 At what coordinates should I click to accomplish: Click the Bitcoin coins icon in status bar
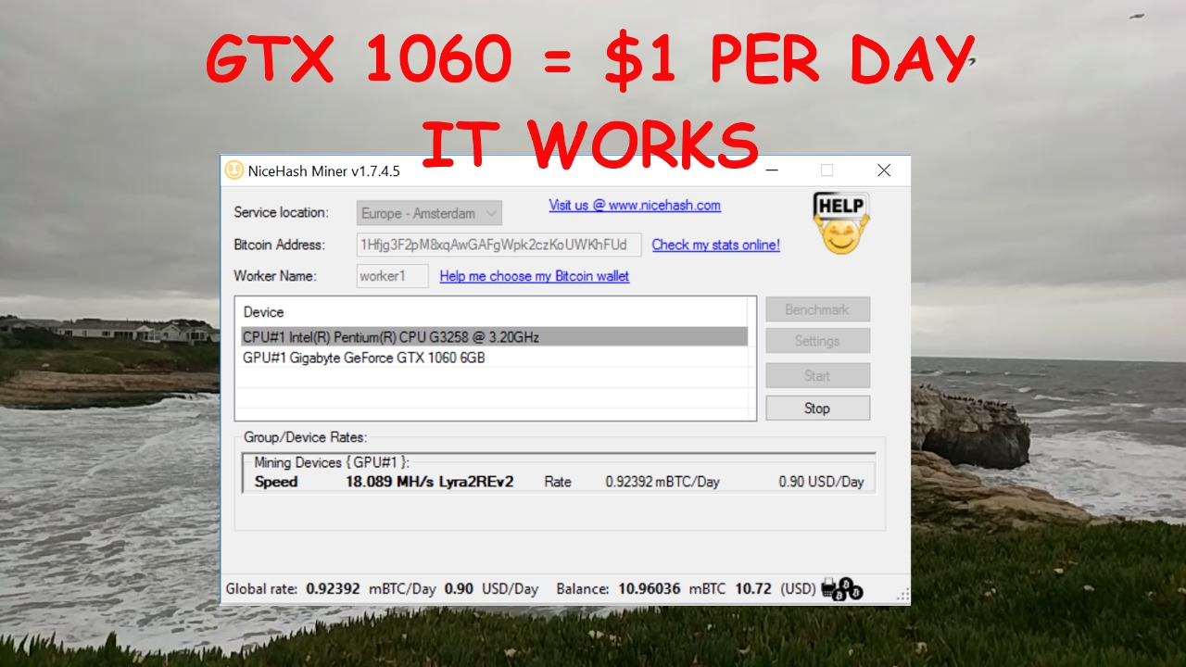(841, 589)
